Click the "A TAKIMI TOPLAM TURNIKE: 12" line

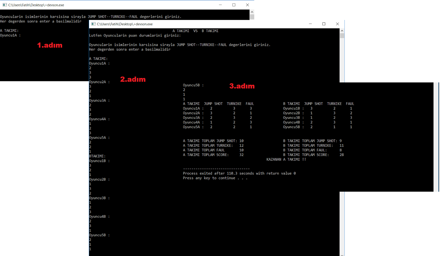(x=213, y=145)
